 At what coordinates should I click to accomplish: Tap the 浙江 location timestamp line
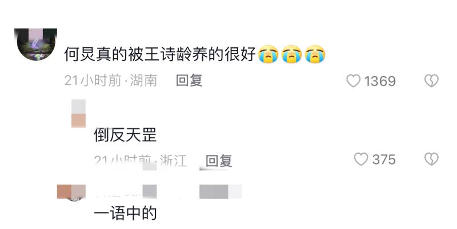140,161
